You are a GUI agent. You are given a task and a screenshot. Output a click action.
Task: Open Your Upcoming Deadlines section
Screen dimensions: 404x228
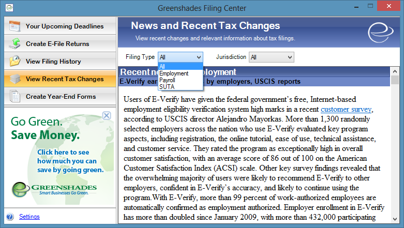click(x=60, y=26)
